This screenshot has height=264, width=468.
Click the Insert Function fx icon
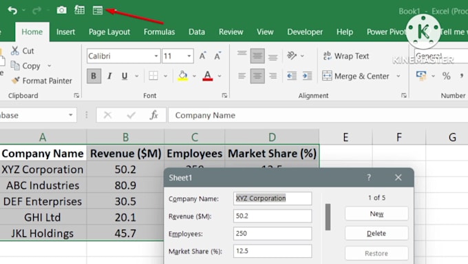(154, 115)
